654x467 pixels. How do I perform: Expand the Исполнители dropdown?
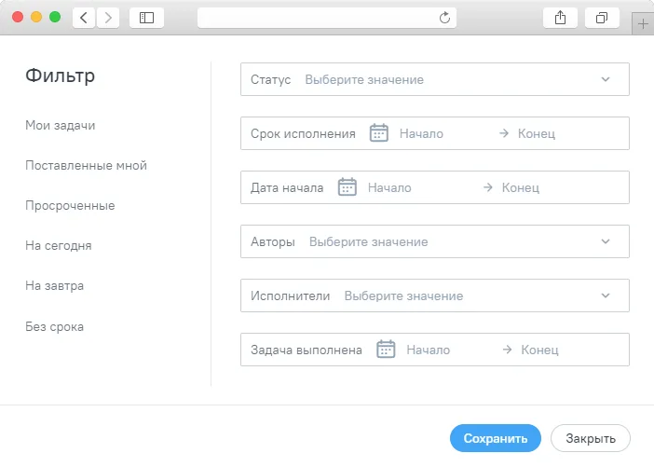[435, 295]
